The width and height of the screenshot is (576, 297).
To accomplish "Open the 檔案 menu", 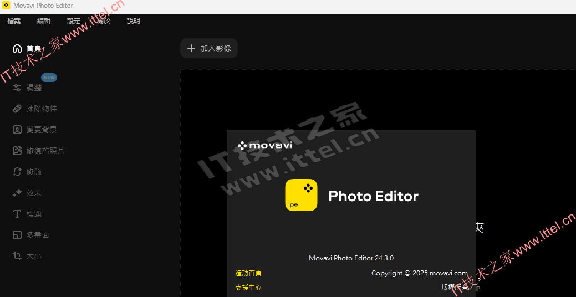I will (14, 21).
